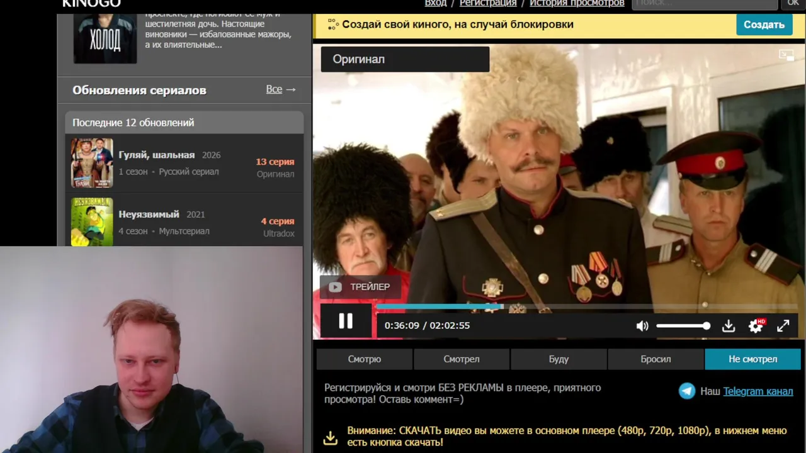The height and width of the screenshot is (453, 806).
Task: Adjust the volume slider
Action: coord(683,326)
